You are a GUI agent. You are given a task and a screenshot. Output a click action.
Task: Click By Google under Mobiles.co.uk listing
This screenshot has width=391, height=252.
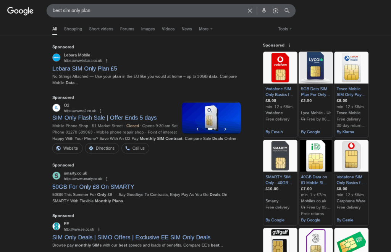click(x=310, y=220)
